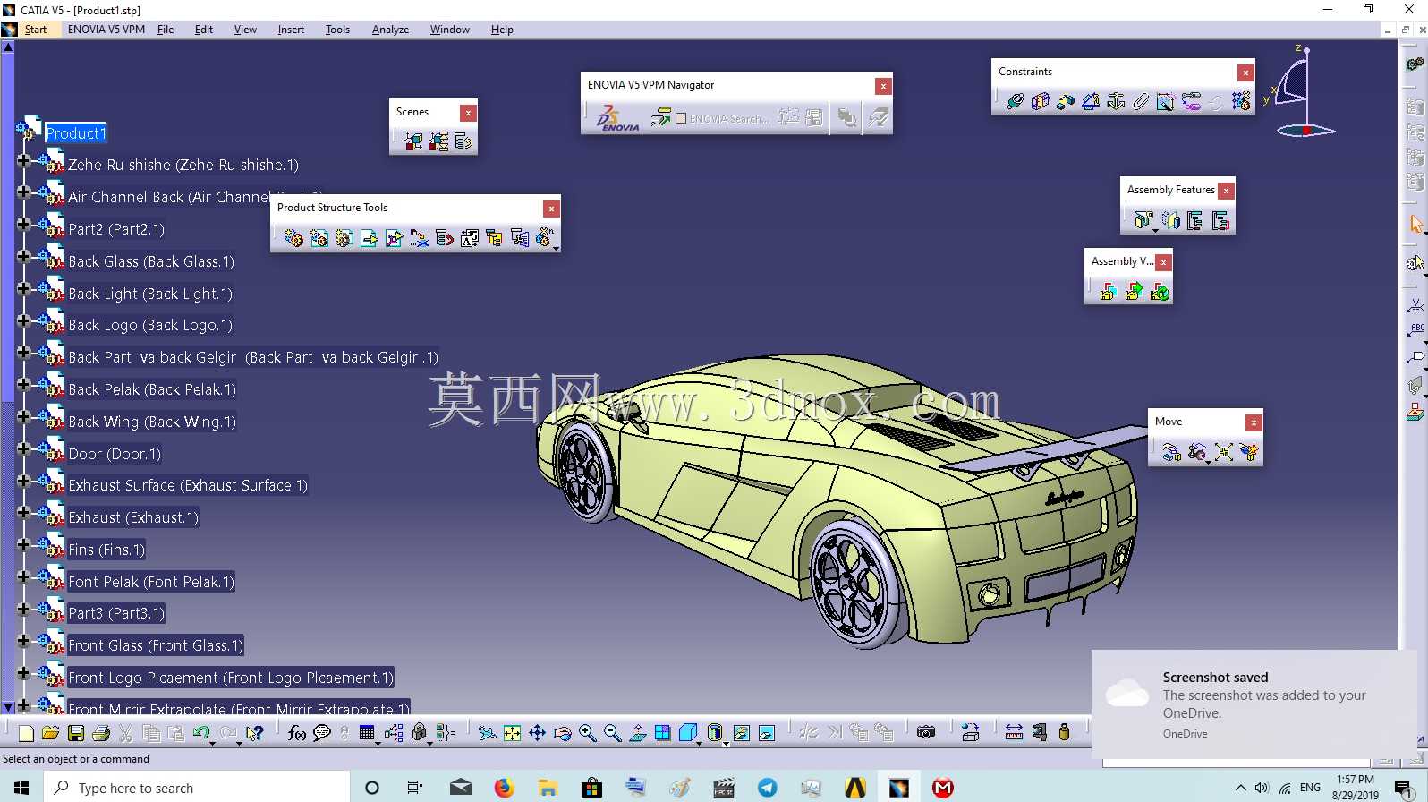Select Exhaust (Exhaust.1) tree item
The width and height of the screenshot is (1428, 802).
pos(133,517)
